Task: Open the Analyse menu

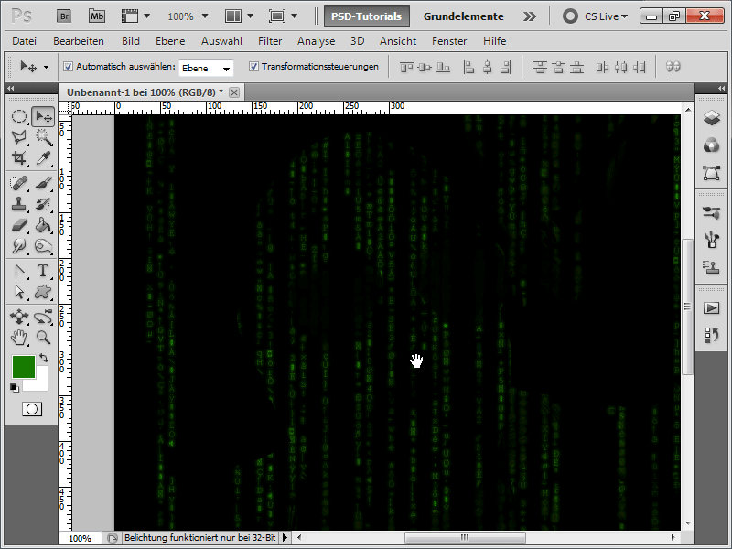Action: (x=316, y=41)
